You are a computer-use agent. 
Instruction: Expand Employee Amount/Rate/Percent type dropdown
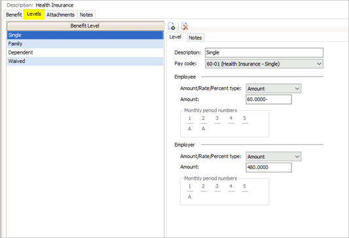(273, 89)
